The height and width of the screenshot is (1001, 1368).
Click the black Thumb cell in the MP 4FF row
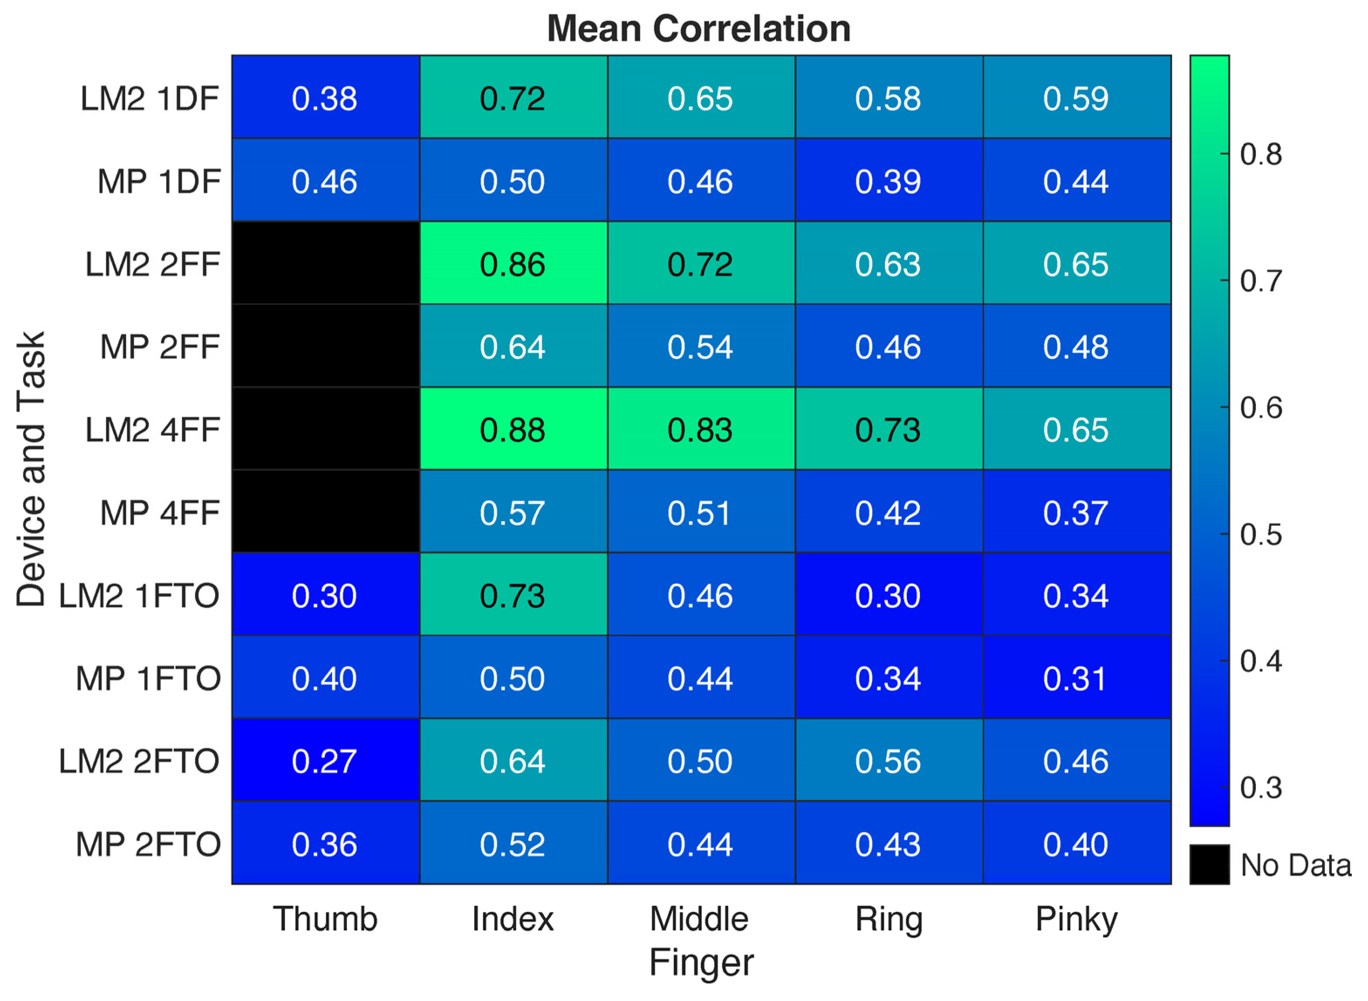[x=325, y=512]
